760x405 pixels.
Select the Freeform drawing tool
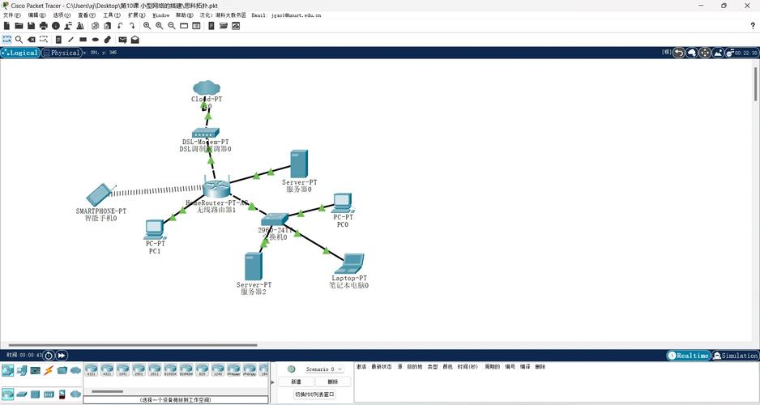pos(108,40)
